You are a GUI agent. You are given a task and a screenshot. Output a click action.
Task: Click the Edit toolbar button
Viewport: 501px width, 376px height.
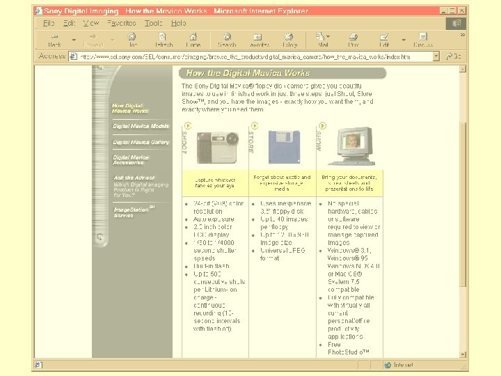tap(384, 40)
